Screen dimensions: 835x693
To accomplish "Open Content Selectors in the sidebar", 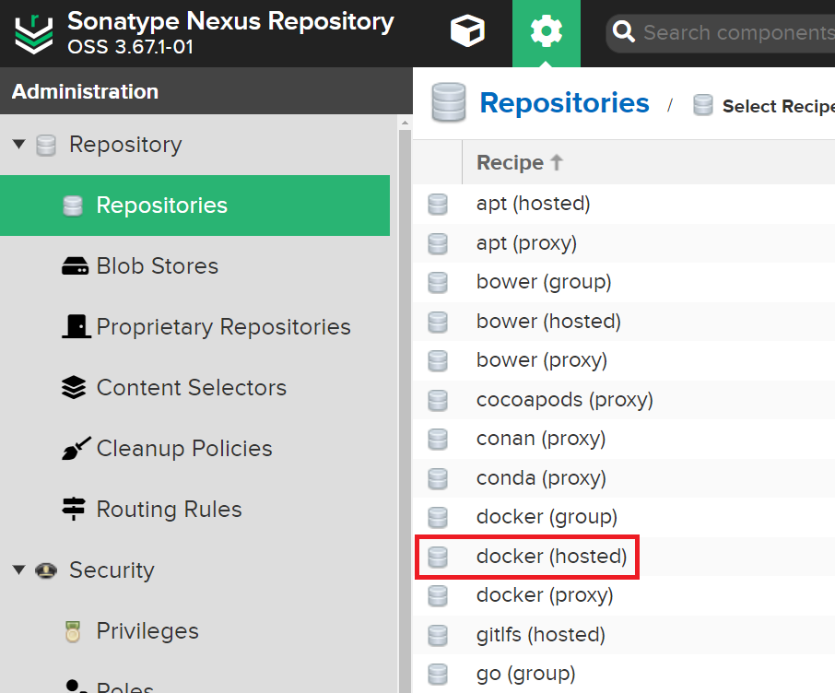I will click(x=191, y=387).
